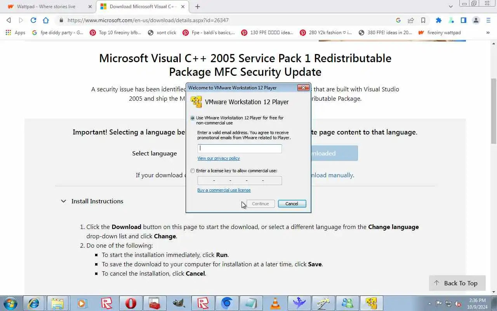Image resolution: width=497 pixels, height=311 pixels.
Task: Open the profile avatar menu
Action: [x=476, y=20]
